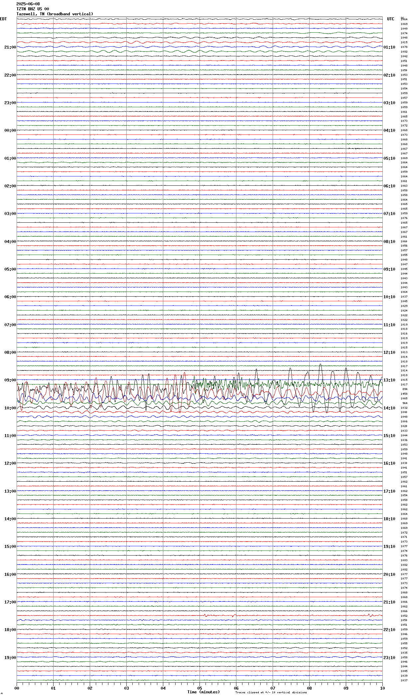This screenshot has width=409, height=697.
Task: Click the 10:10 UTC time label
Action: coord(389,297)
